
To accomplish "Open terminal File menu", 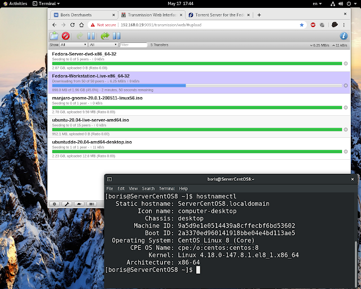I will click(109, 189).
